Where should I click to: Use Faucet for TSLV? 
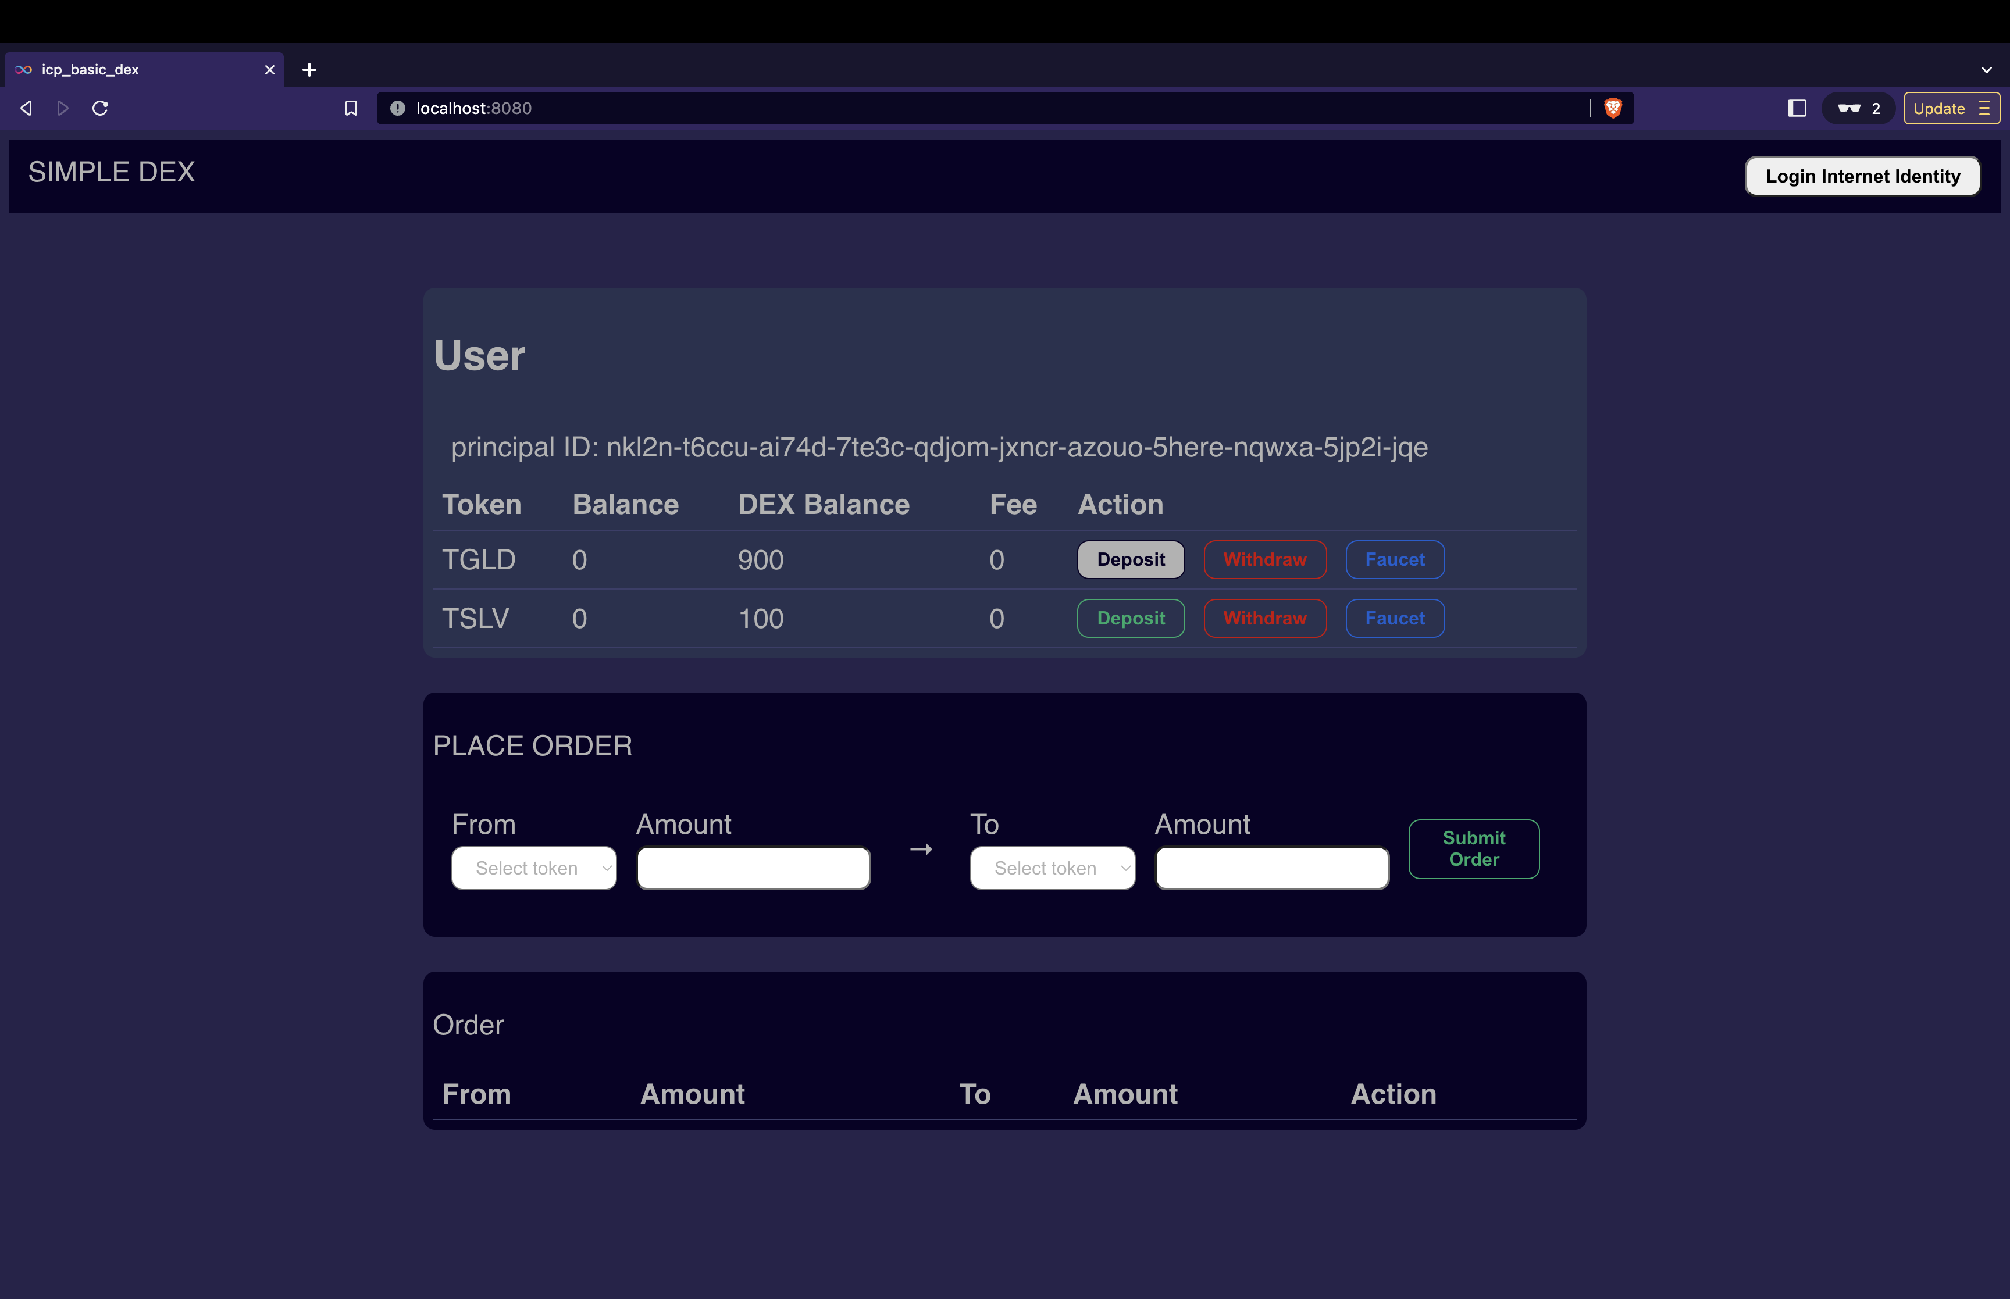click(1394, 618)
